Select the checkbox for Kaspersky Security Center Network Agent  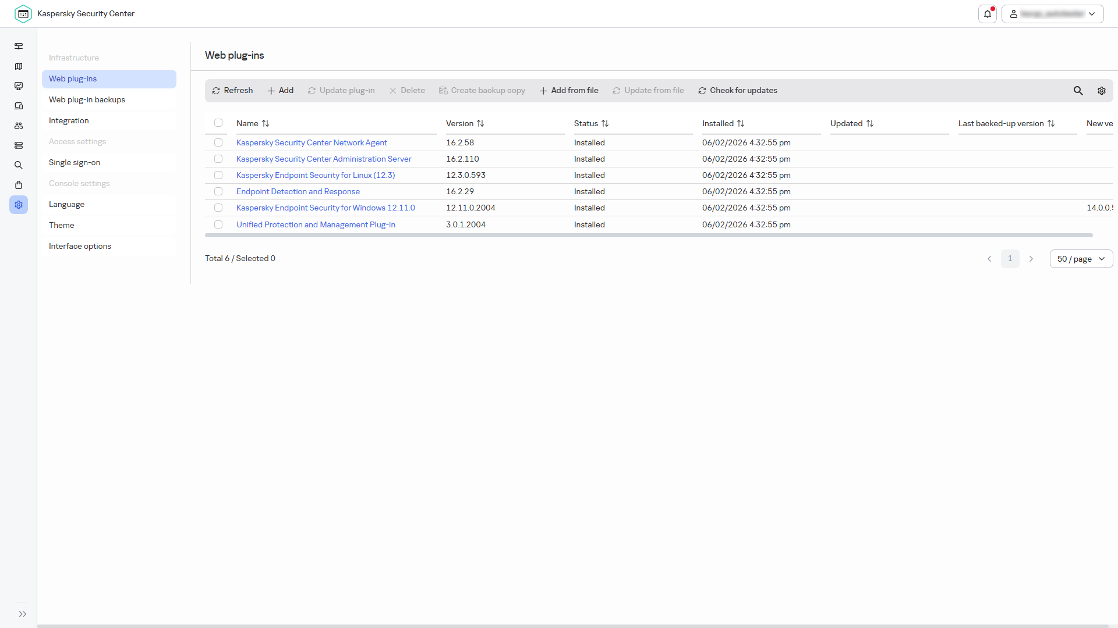pyautogui.click(x=218, y=142)
